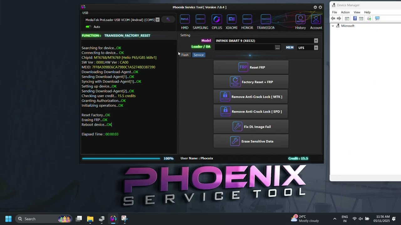Click Forward arrow in Device Manager toolbar

(x=339, y=18)
